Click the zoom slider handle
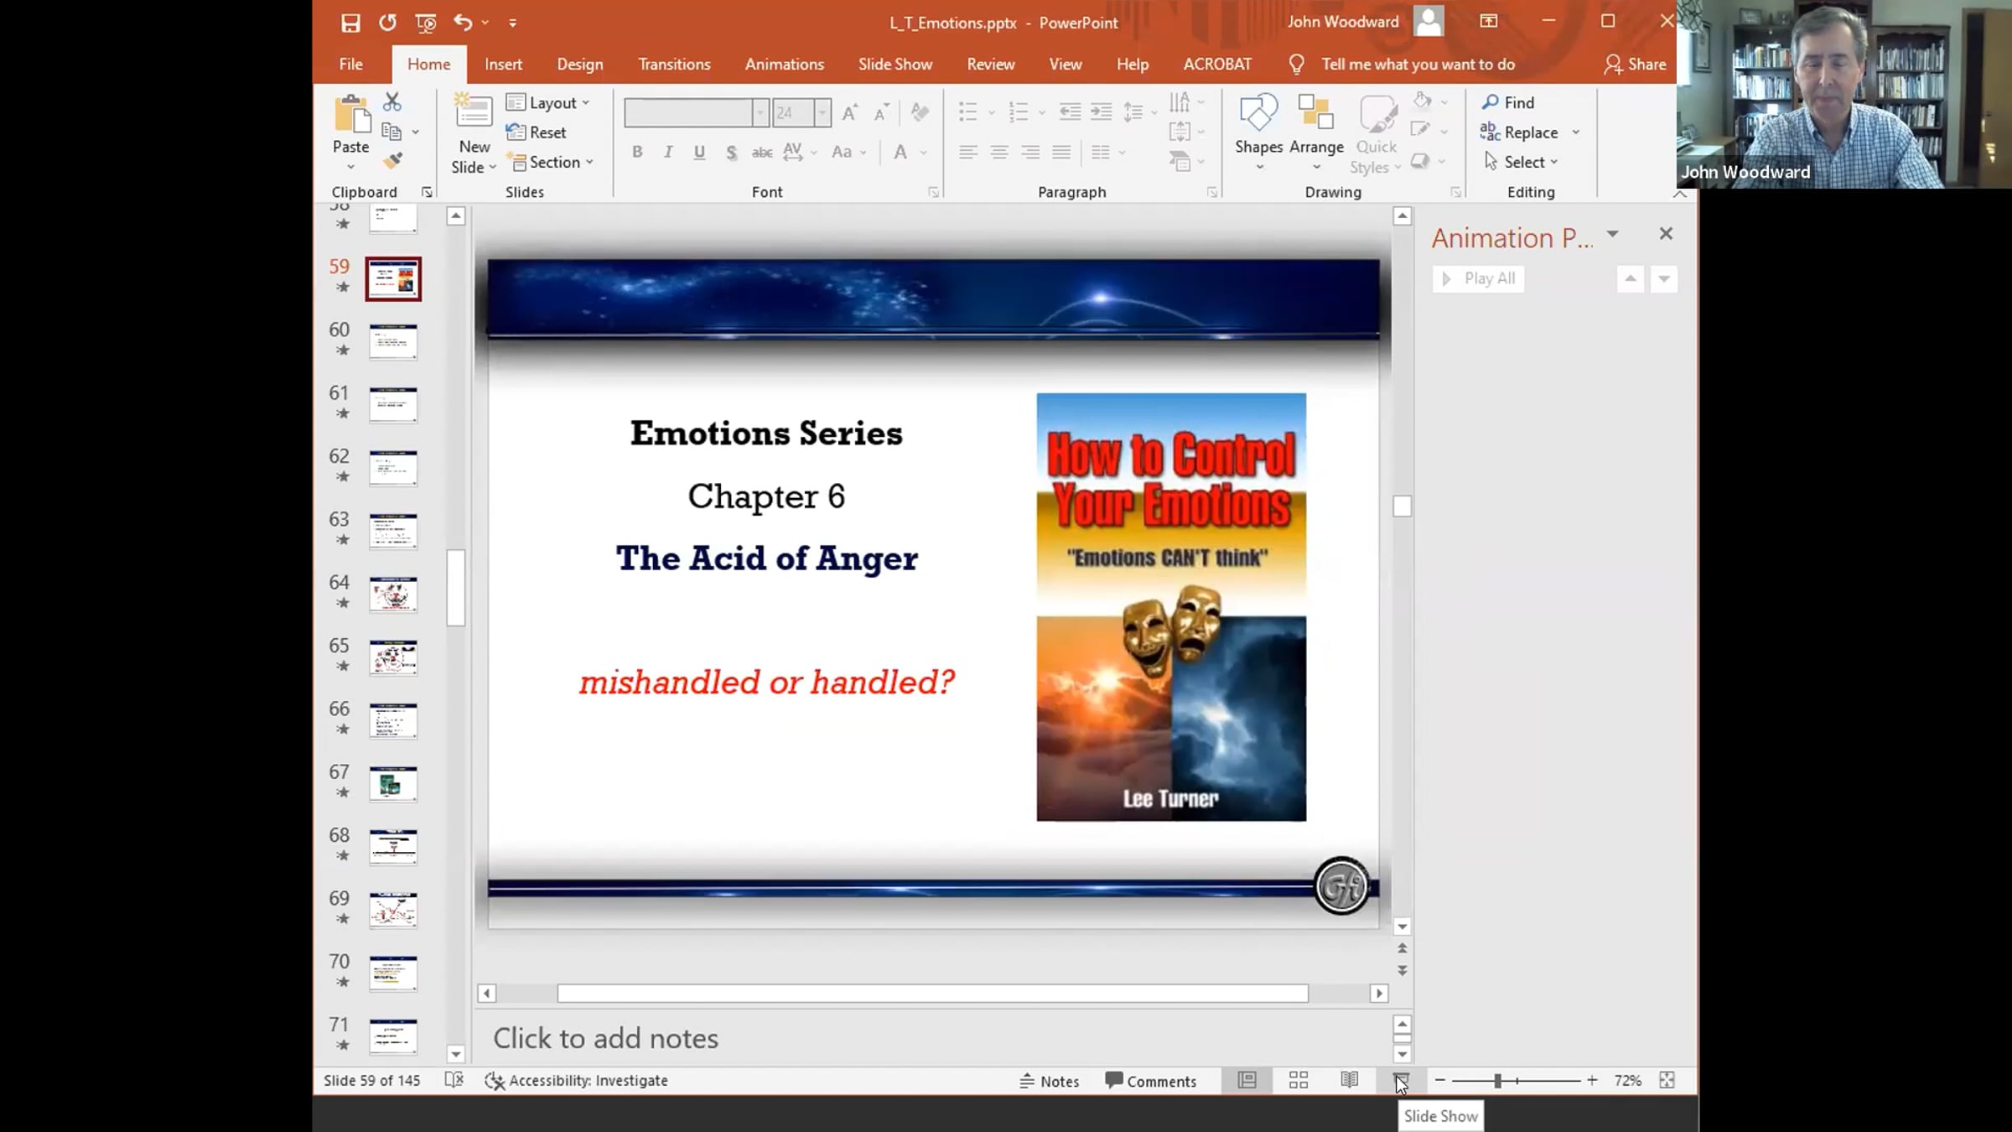The image size is (2012, 1132). pos(1497,1081)
